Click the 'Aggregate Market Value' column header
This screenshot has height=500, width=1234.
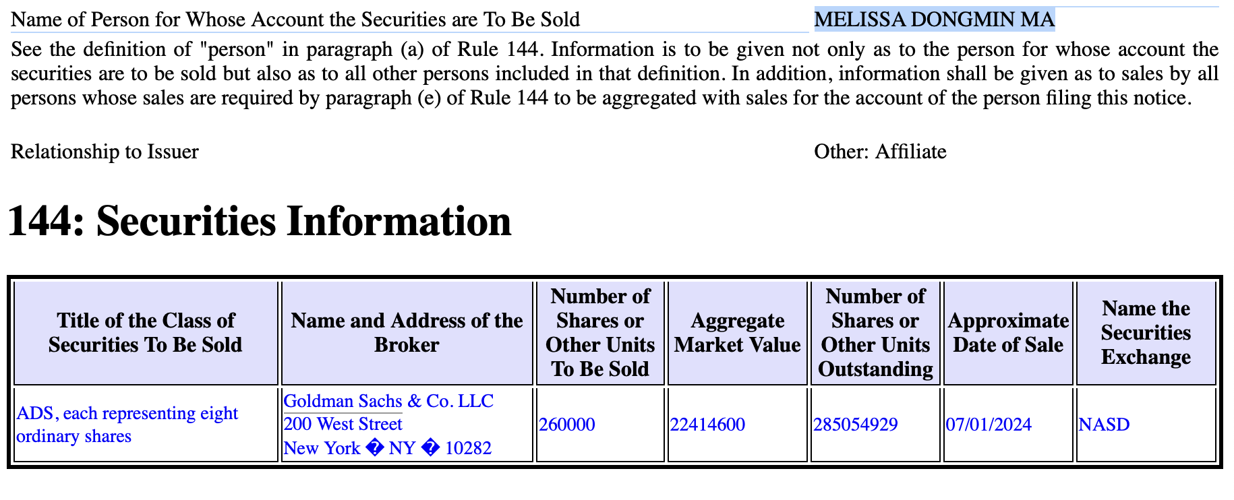pos(738,333)
